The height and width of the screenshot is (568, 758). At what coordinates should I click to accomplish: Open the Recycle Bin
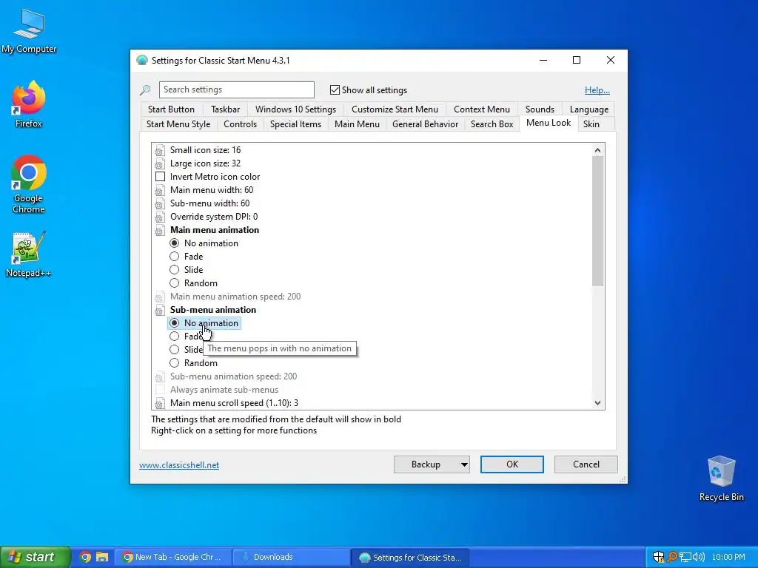pos(721,479)
